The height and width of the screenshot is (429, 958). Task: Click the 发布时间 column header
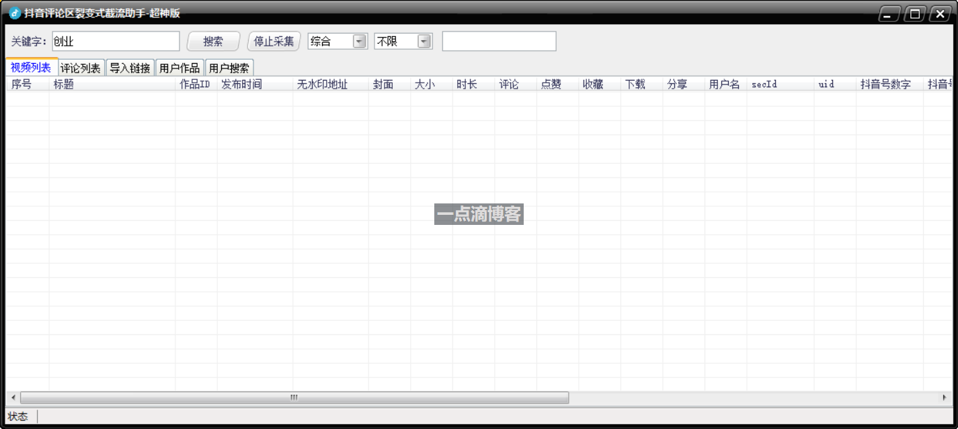pos(255,84)
